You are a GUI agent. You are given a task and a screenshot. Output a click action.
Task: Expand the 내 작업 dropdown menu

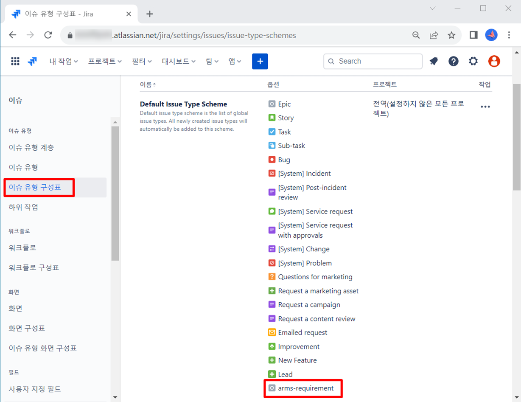point(64,61)
